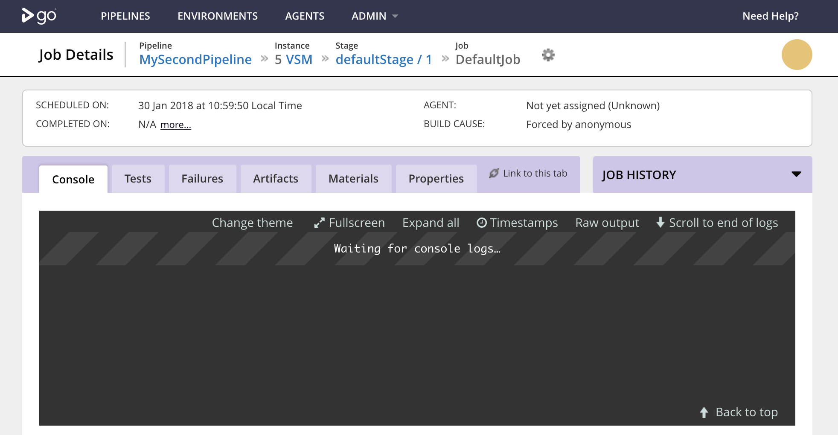Toggle Expand all console sections
This screenshot has height=435, width=838.
click(431, 223)
